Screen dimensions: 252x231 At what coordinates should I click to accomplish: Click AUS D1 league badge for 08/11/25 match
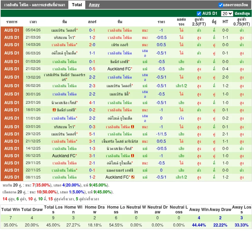pos(12,177)
